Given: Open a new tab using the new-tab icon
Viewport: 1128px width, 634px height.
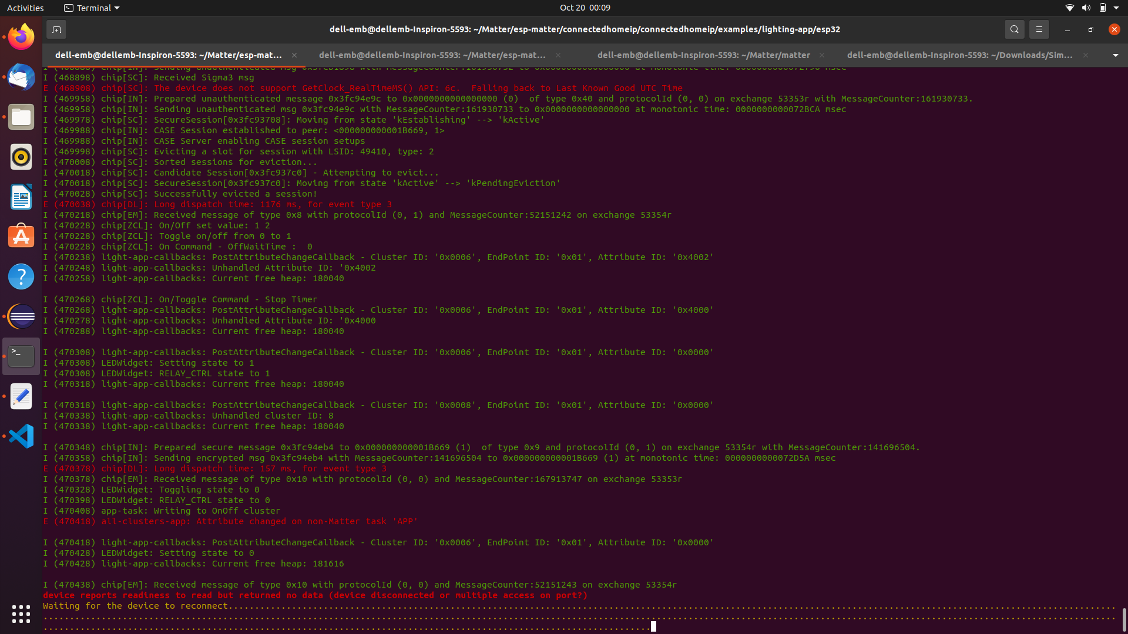Looking at the screenshot, I should (56, 29).
